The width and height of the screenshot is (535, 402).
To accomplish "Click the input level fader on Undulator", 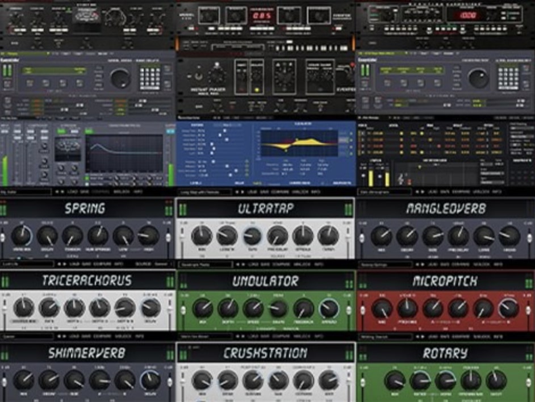I will coord(183,311).
